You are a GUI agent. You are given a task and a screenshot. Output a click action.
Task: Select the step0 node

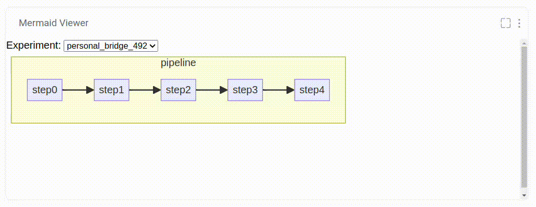click(x=45, y=90)
